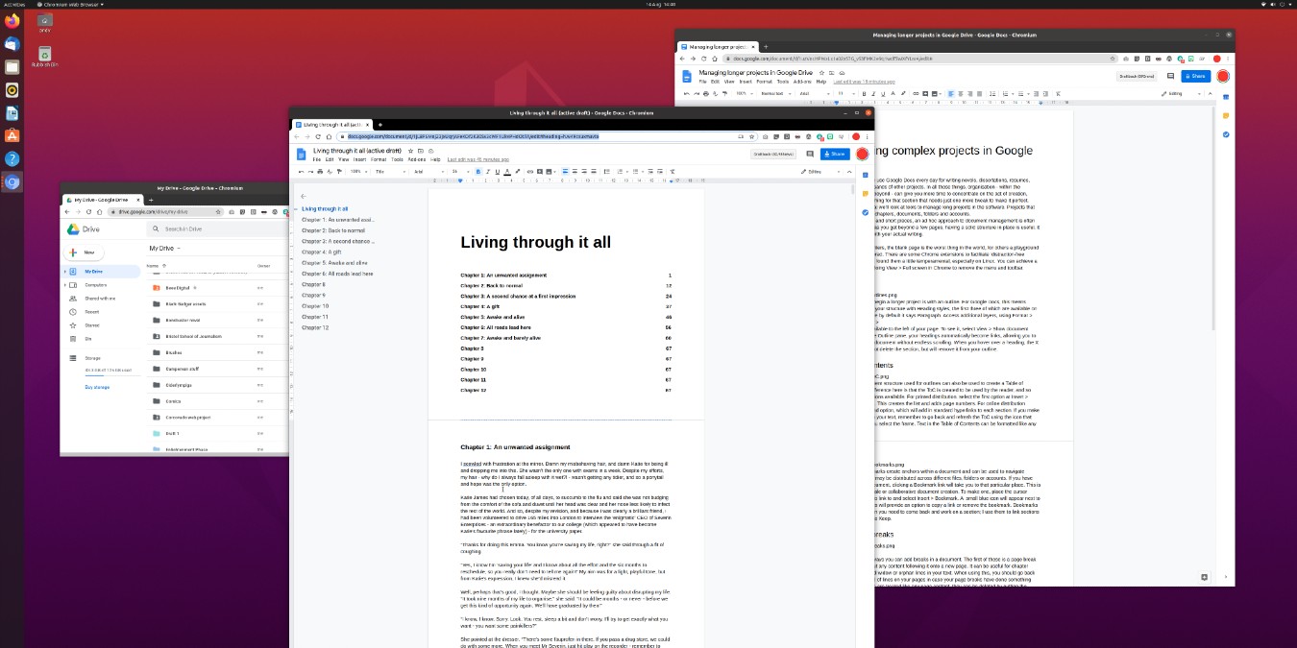Click the Buy storage link in Drive
The height and width of the screenshot is (648, 1297).
tap(96, 386)
